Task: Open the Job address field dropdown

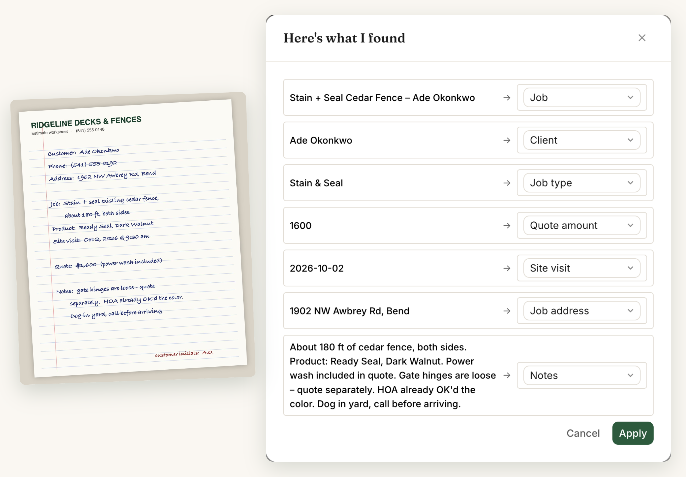Action: [581, 311]
